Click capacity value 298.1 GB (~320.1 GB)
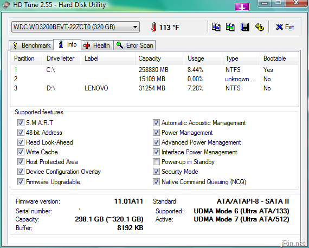The height and width of the screenshot is (248, 309). (x=109, y=219)
